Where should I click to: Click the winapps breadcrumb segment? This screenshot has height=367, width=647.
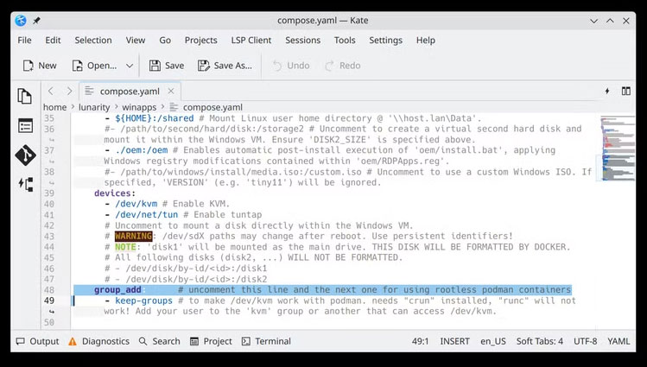139,107
